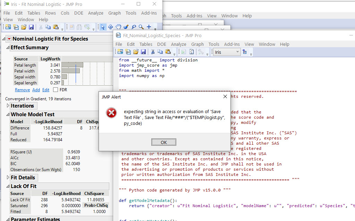355x221 pixels.
Task: Click Cut scissors icon in script toolbar
Action: [x=152, y=52]
